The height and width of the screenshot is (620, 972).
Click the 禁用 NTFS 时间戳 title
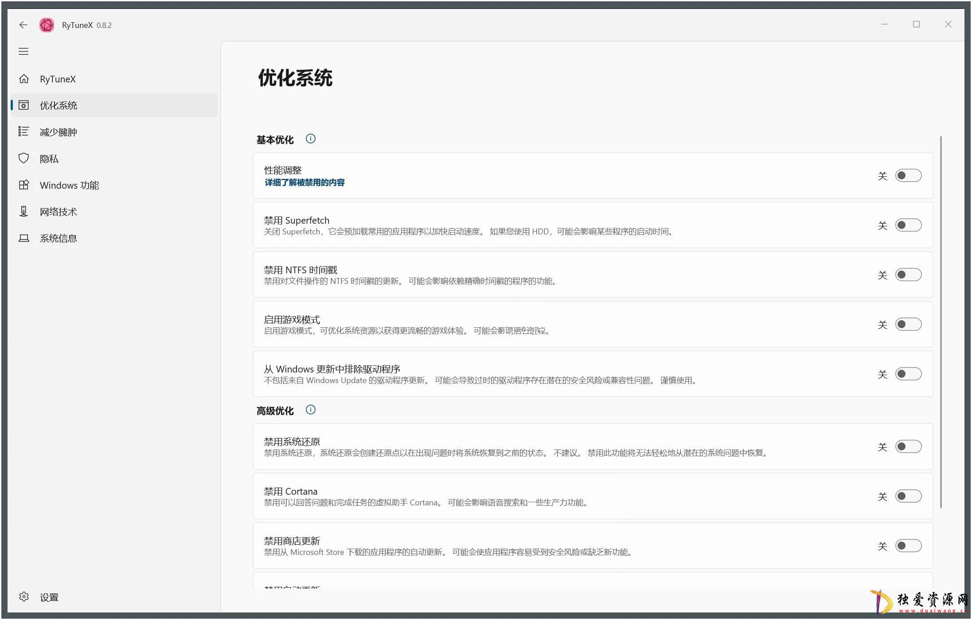(301, 270)
